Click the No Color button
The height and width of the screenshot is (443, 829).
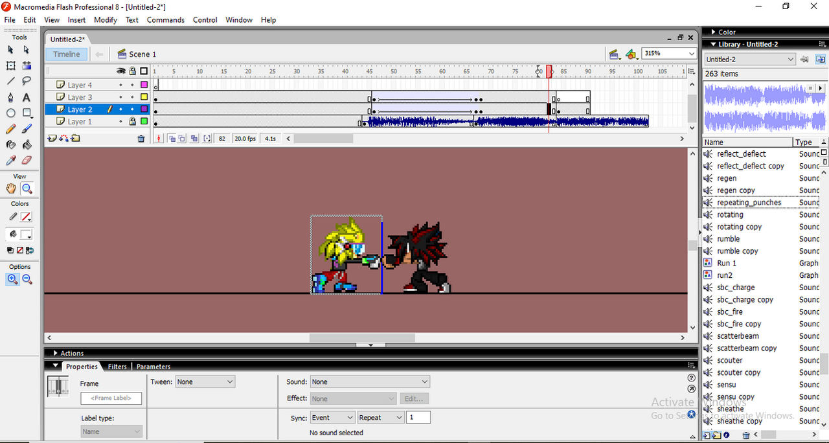(x=20, y=251)
